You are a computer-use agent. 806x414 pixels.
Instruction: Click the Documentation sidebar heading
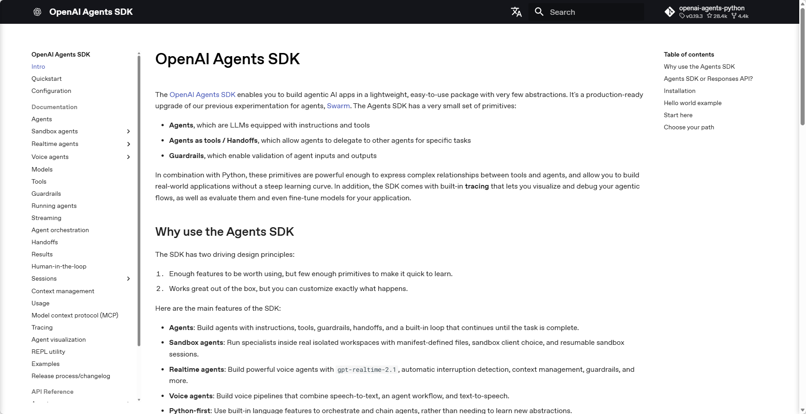pyautogui.click(x=54, y=107)
